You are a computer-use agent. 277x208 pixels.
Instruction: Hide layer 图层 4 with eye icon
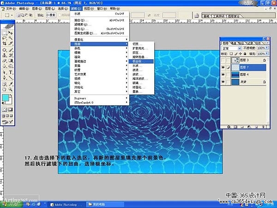[223, 74]
